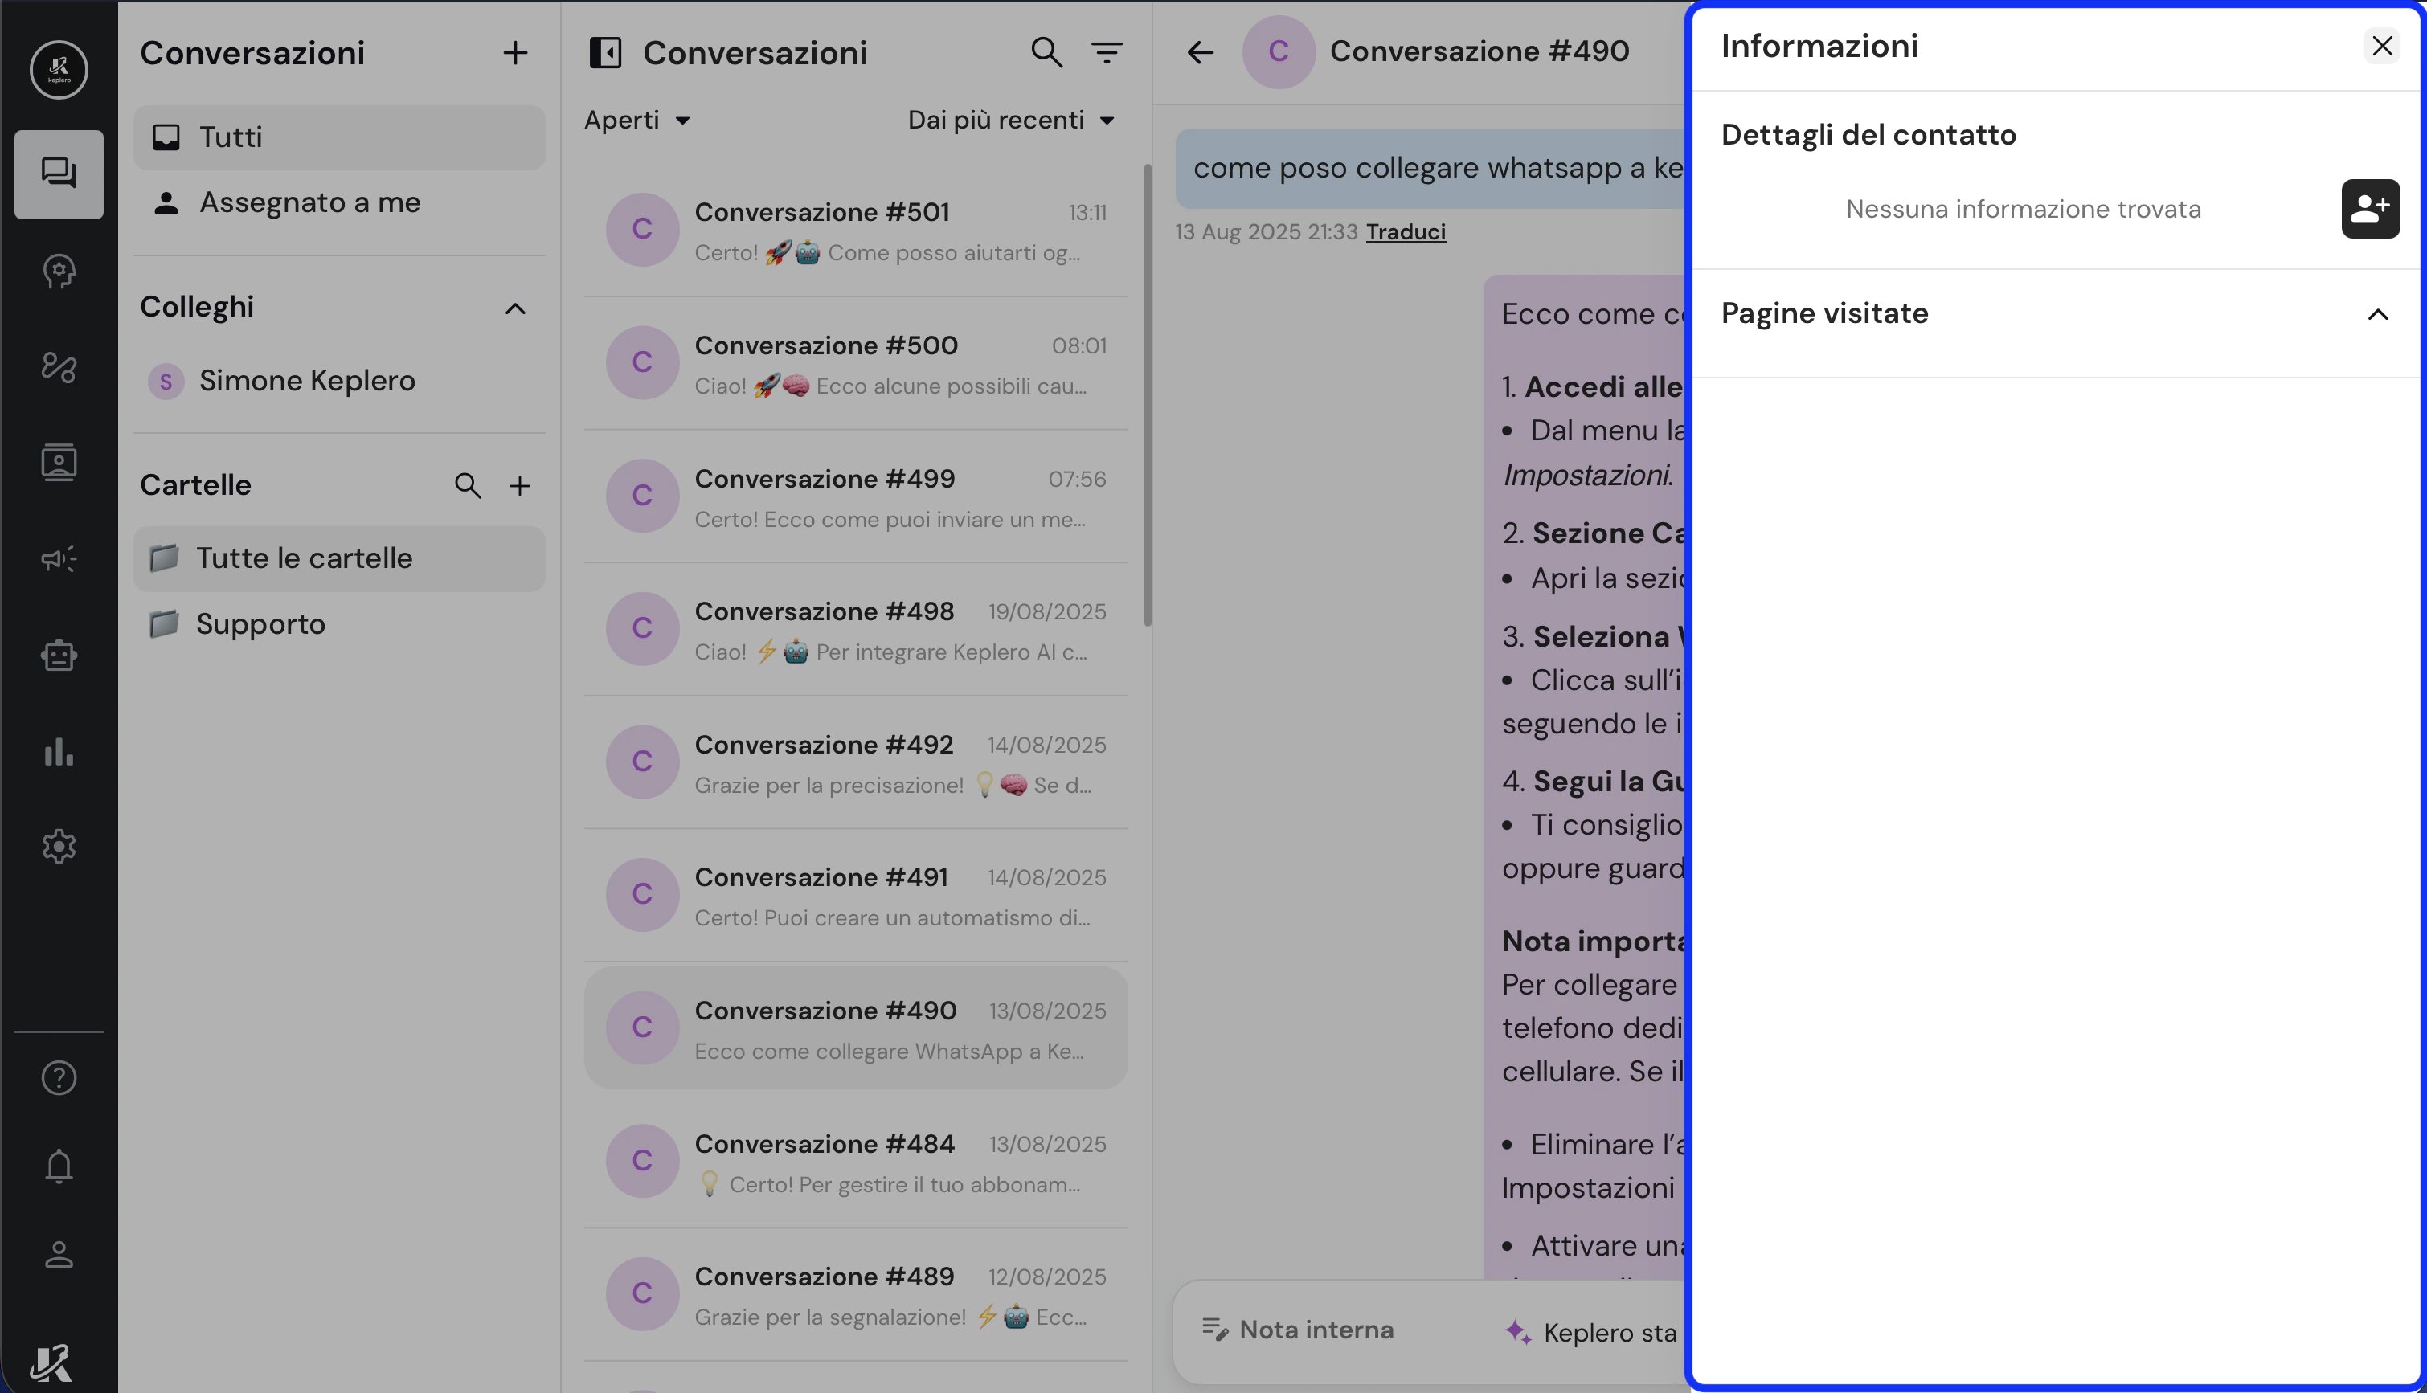Click the Conversazione #490 header avatar
The image size is (2427, 1393).
click(1279, 51)
